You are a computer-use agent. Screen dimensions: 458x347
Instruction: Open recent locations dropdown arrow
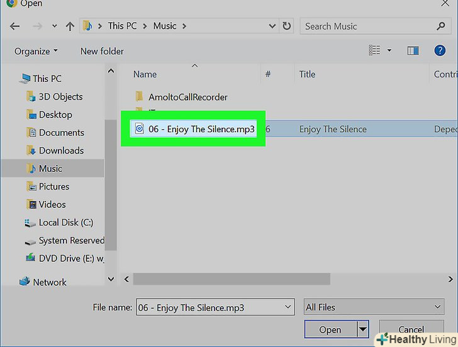point(54,26)
